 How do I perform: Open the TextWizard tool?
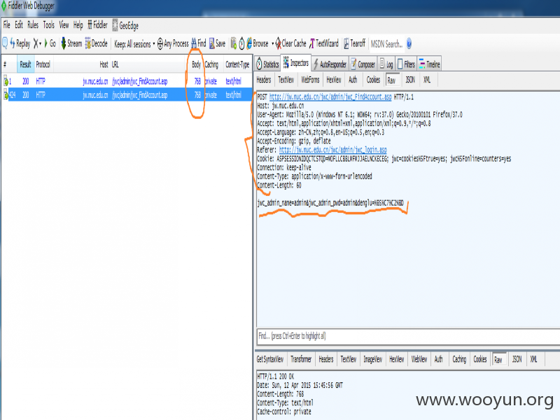[324, 43]
